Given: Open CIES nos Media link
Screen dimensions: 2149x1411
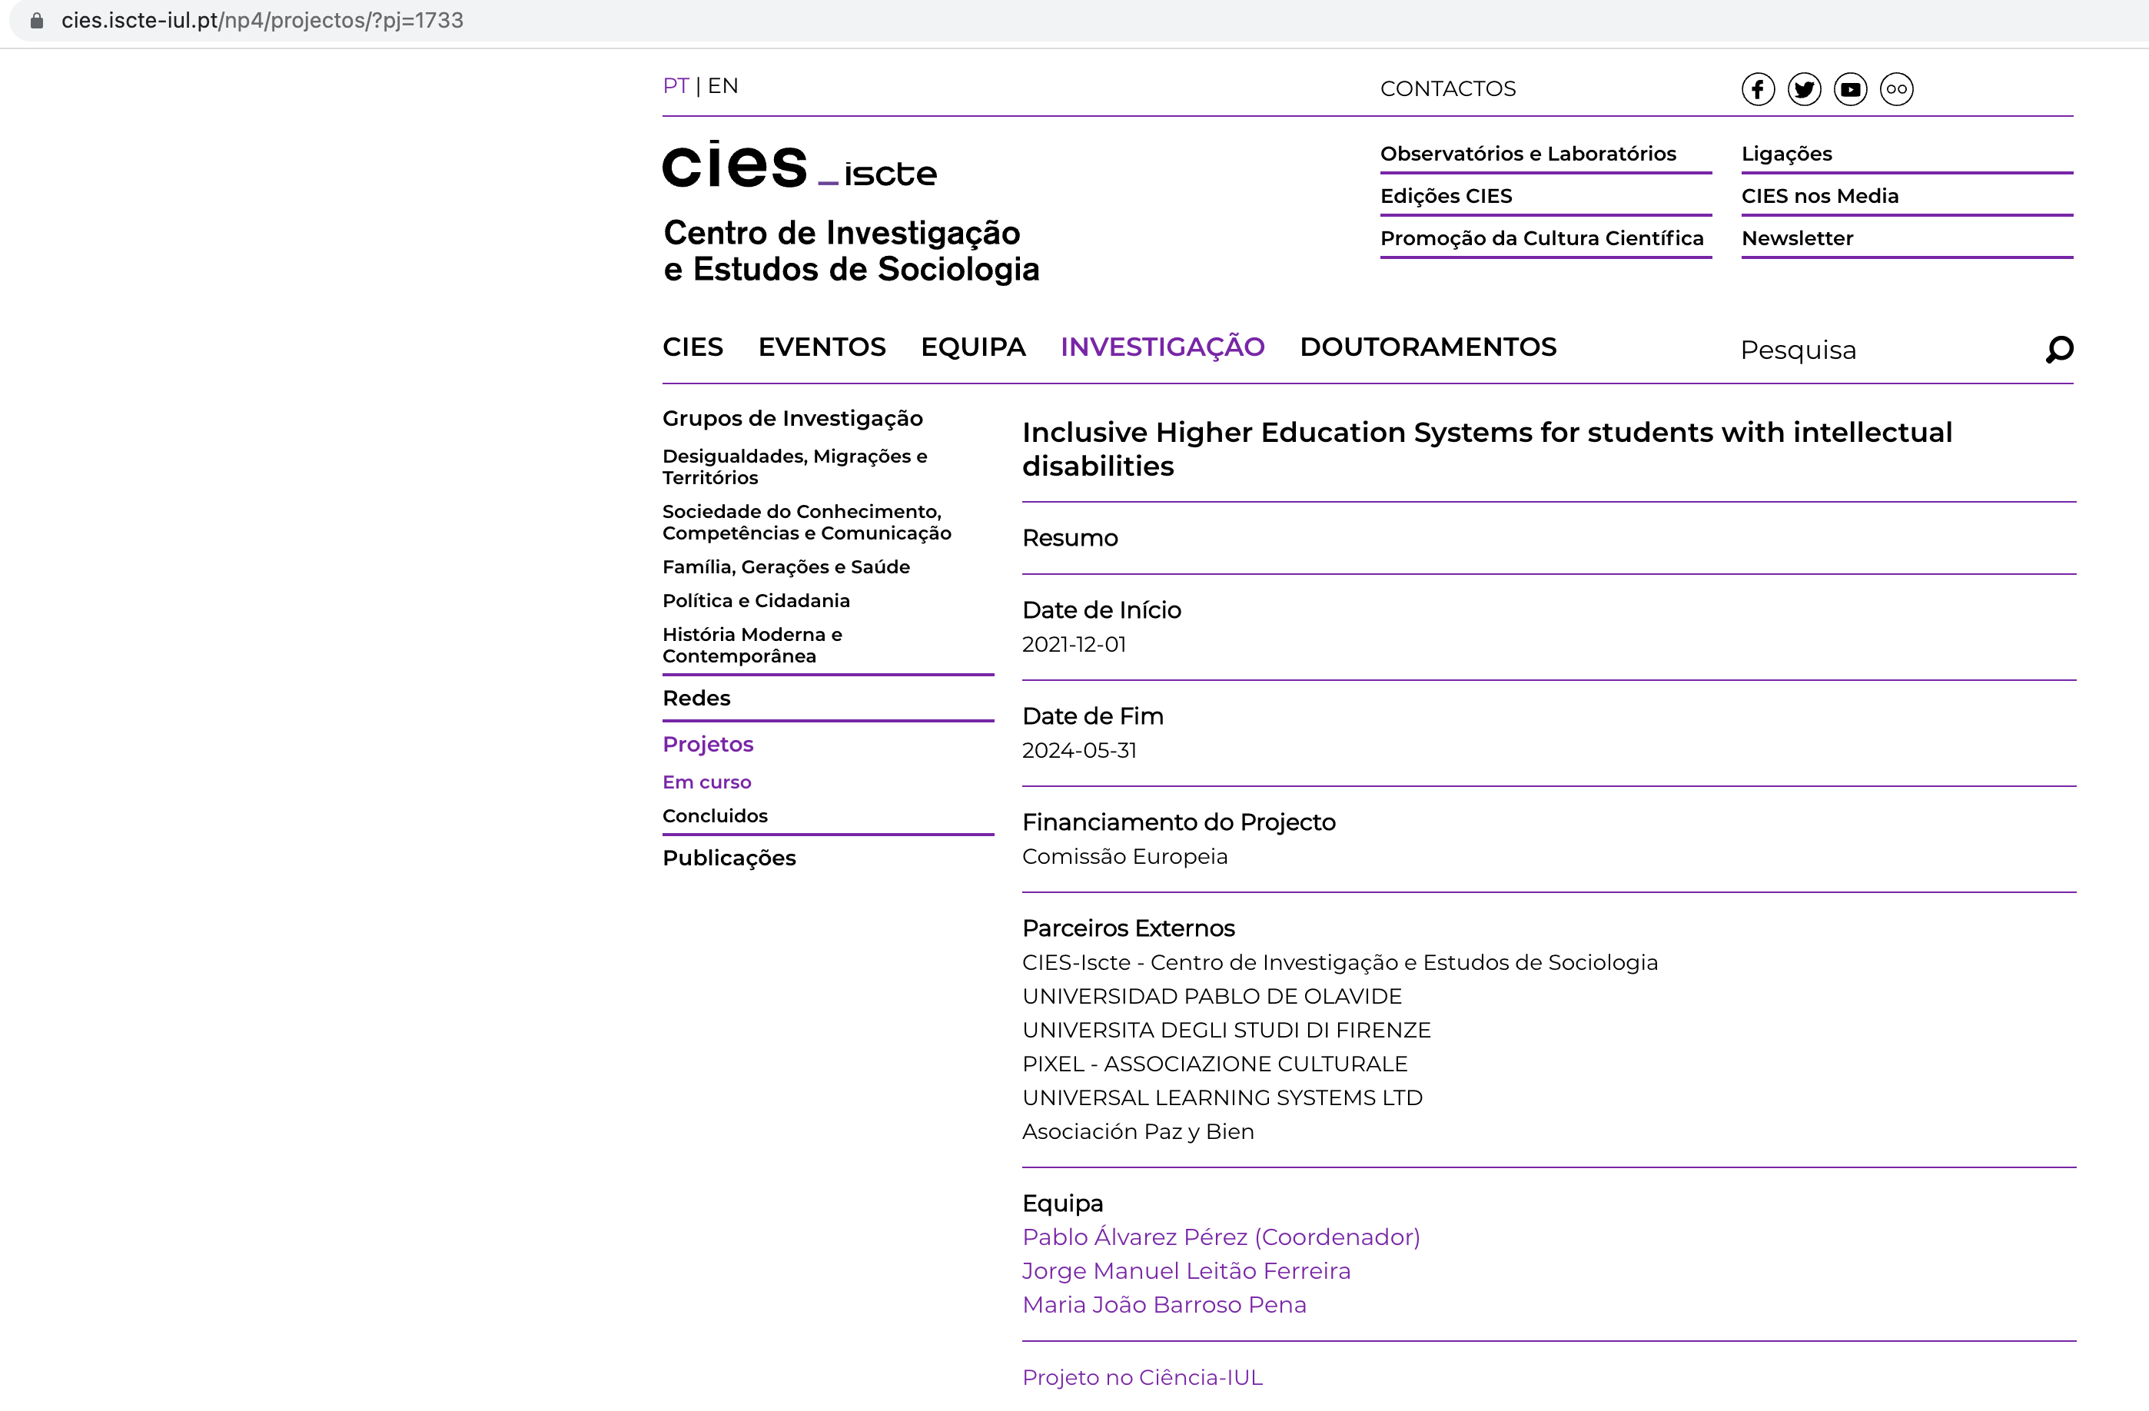Looking at the screenshot, I should pos(1819,196).
